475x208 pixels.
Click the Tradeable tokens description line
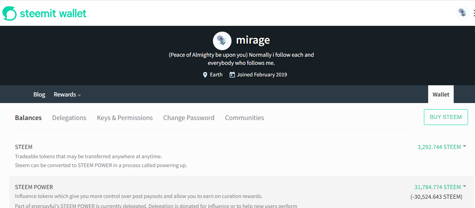88,157
